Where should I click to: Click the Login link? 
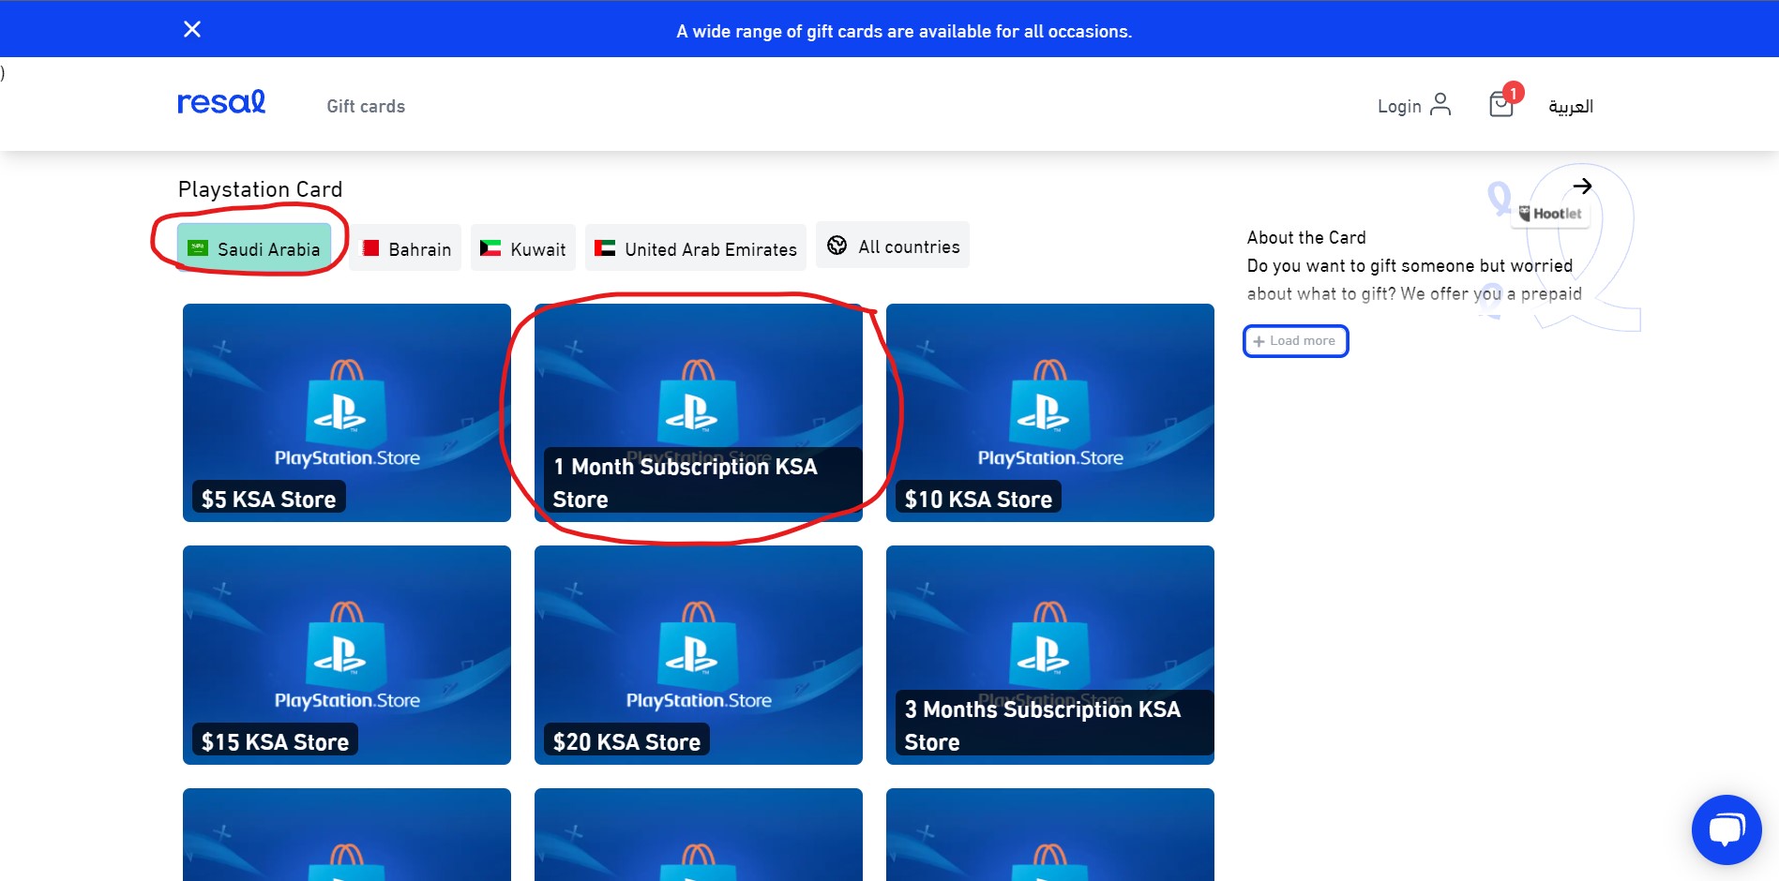pos(1398,106)
